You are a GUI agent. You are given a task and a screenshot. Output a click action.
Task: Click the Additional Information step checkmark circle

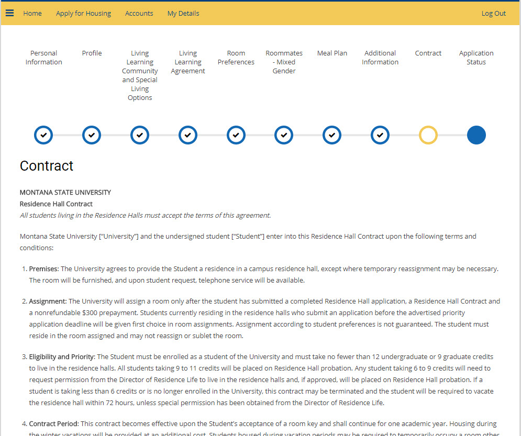pyautogui.click(x=380, y=135)
